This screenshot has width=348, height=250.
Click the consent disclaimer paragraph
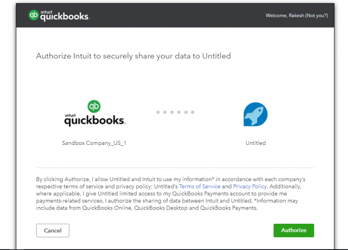[171, 193]
